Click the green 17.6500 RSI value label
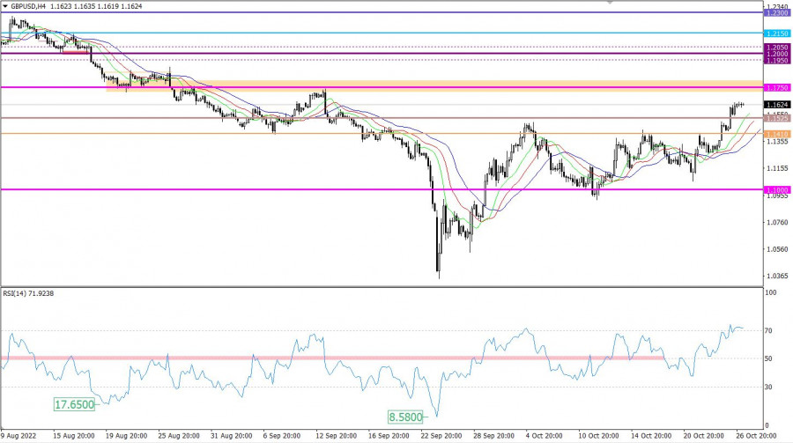This screenshot has height=443, width=793. click(76, 402)
